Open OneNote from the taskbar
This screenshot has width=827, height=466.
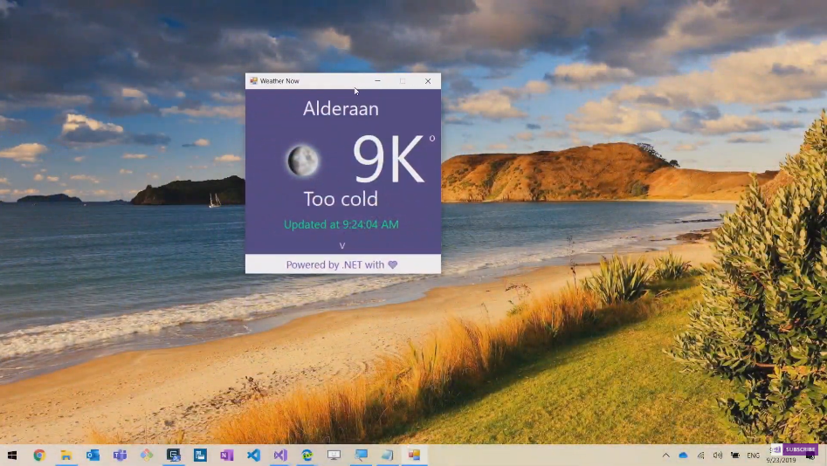pos(227,456)
